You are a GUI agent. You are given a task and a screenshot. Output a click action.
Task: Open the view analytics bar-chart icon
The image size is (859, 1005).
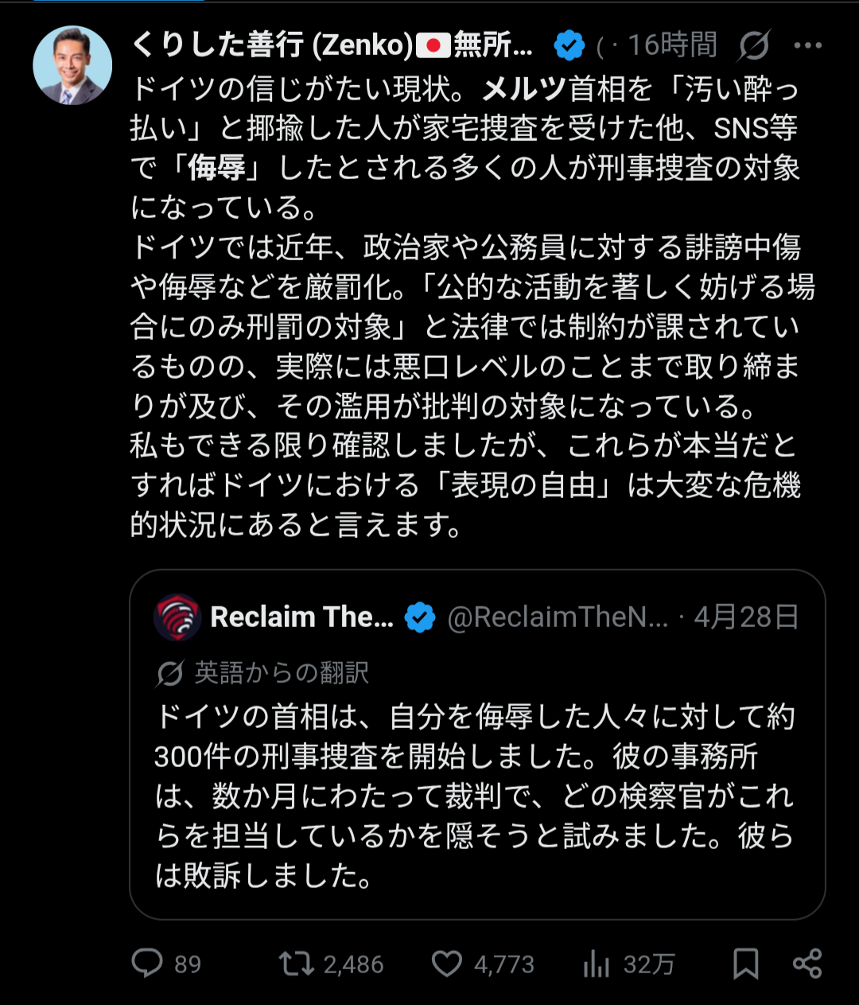596,964
